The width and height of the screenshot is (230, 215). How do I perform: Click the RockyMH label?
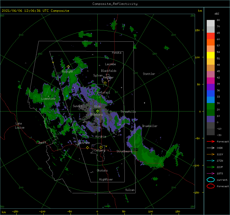pos(67,72)
